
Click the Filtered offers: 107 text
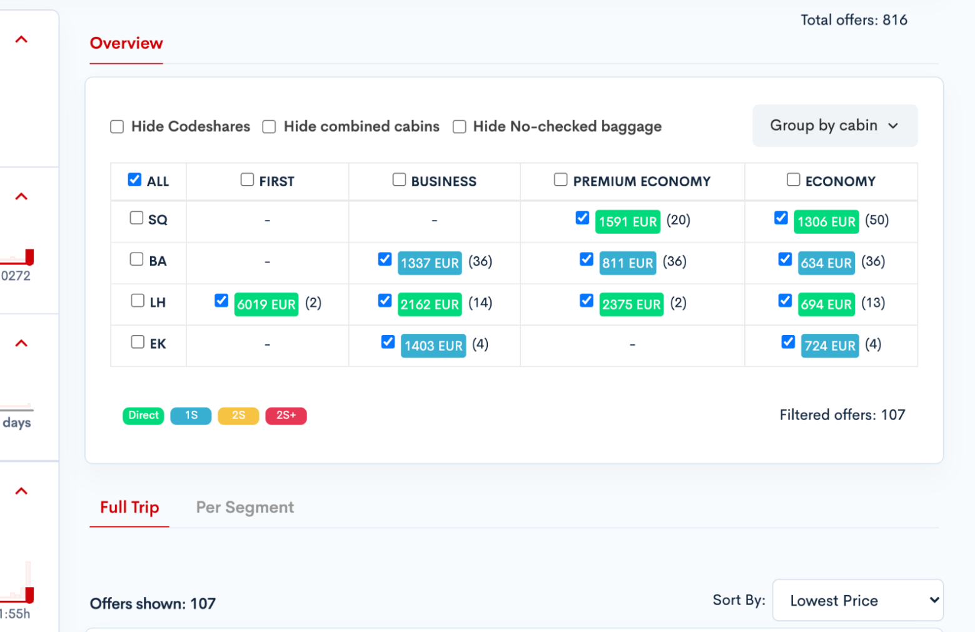tap(842, 415)
